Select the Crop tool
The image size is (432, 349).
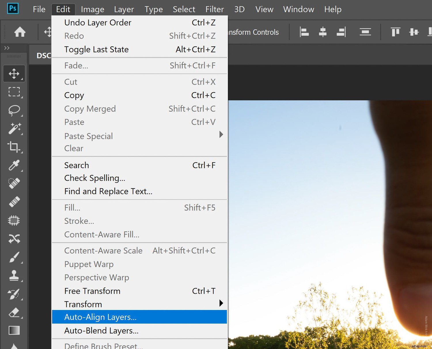(14, 147)
